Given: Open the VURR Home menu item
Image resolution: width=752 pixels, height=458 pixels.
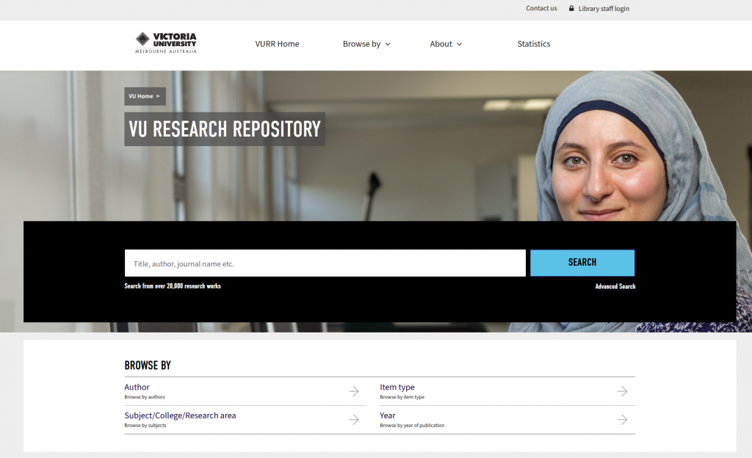Looking at the screenshot, I should pyautogui.click(x=277, y=43).
